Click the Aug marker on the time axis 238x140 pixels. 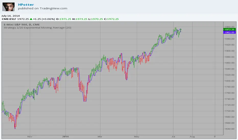pos(192,137)
